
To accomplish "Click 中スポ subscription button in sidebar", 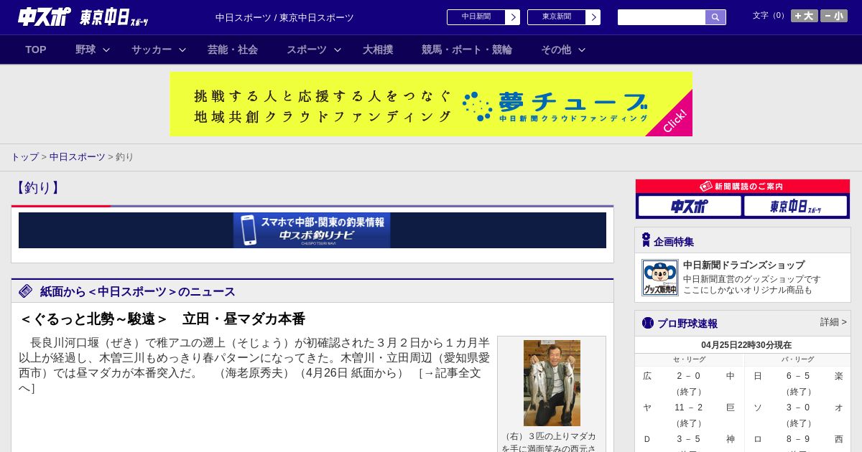I will click(x=690, y=206).
